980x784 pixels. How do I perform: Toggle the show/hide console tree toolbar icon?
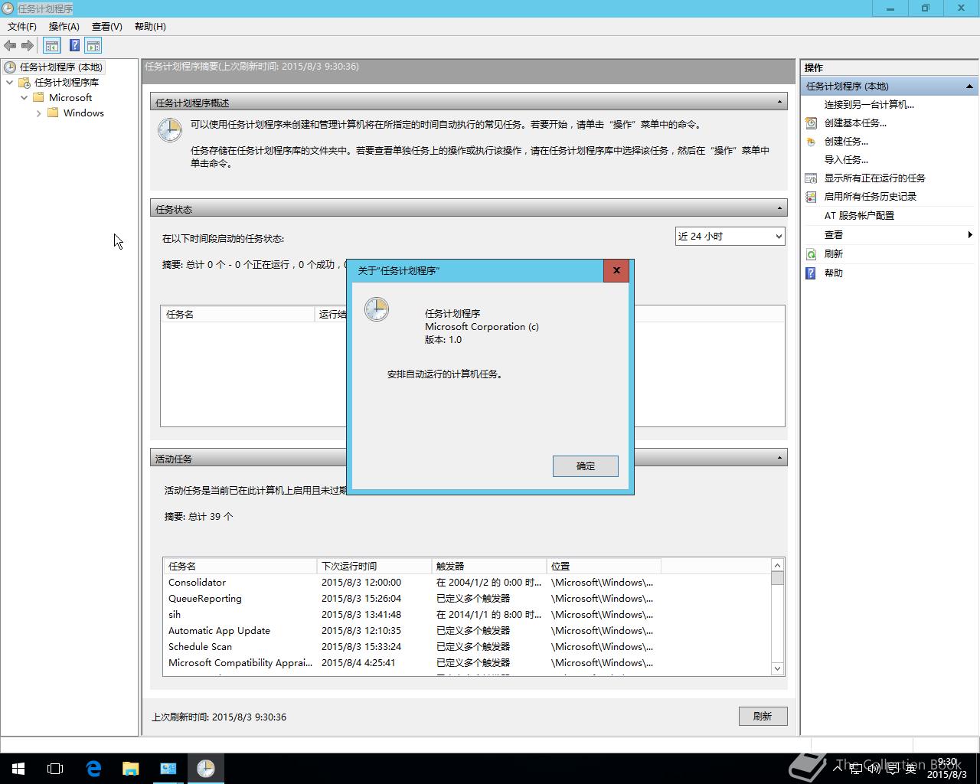pos(51,46)
